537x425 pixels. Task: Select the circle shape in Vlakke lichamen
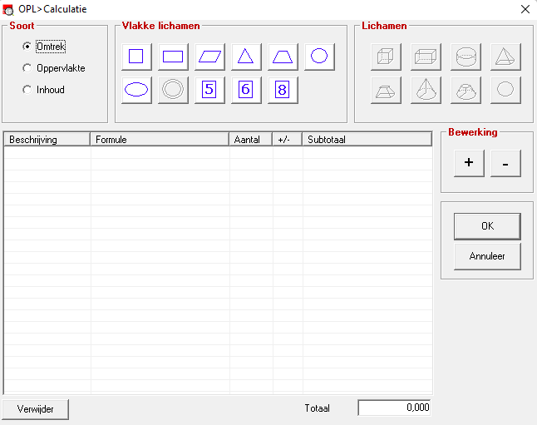click(319, 57)
